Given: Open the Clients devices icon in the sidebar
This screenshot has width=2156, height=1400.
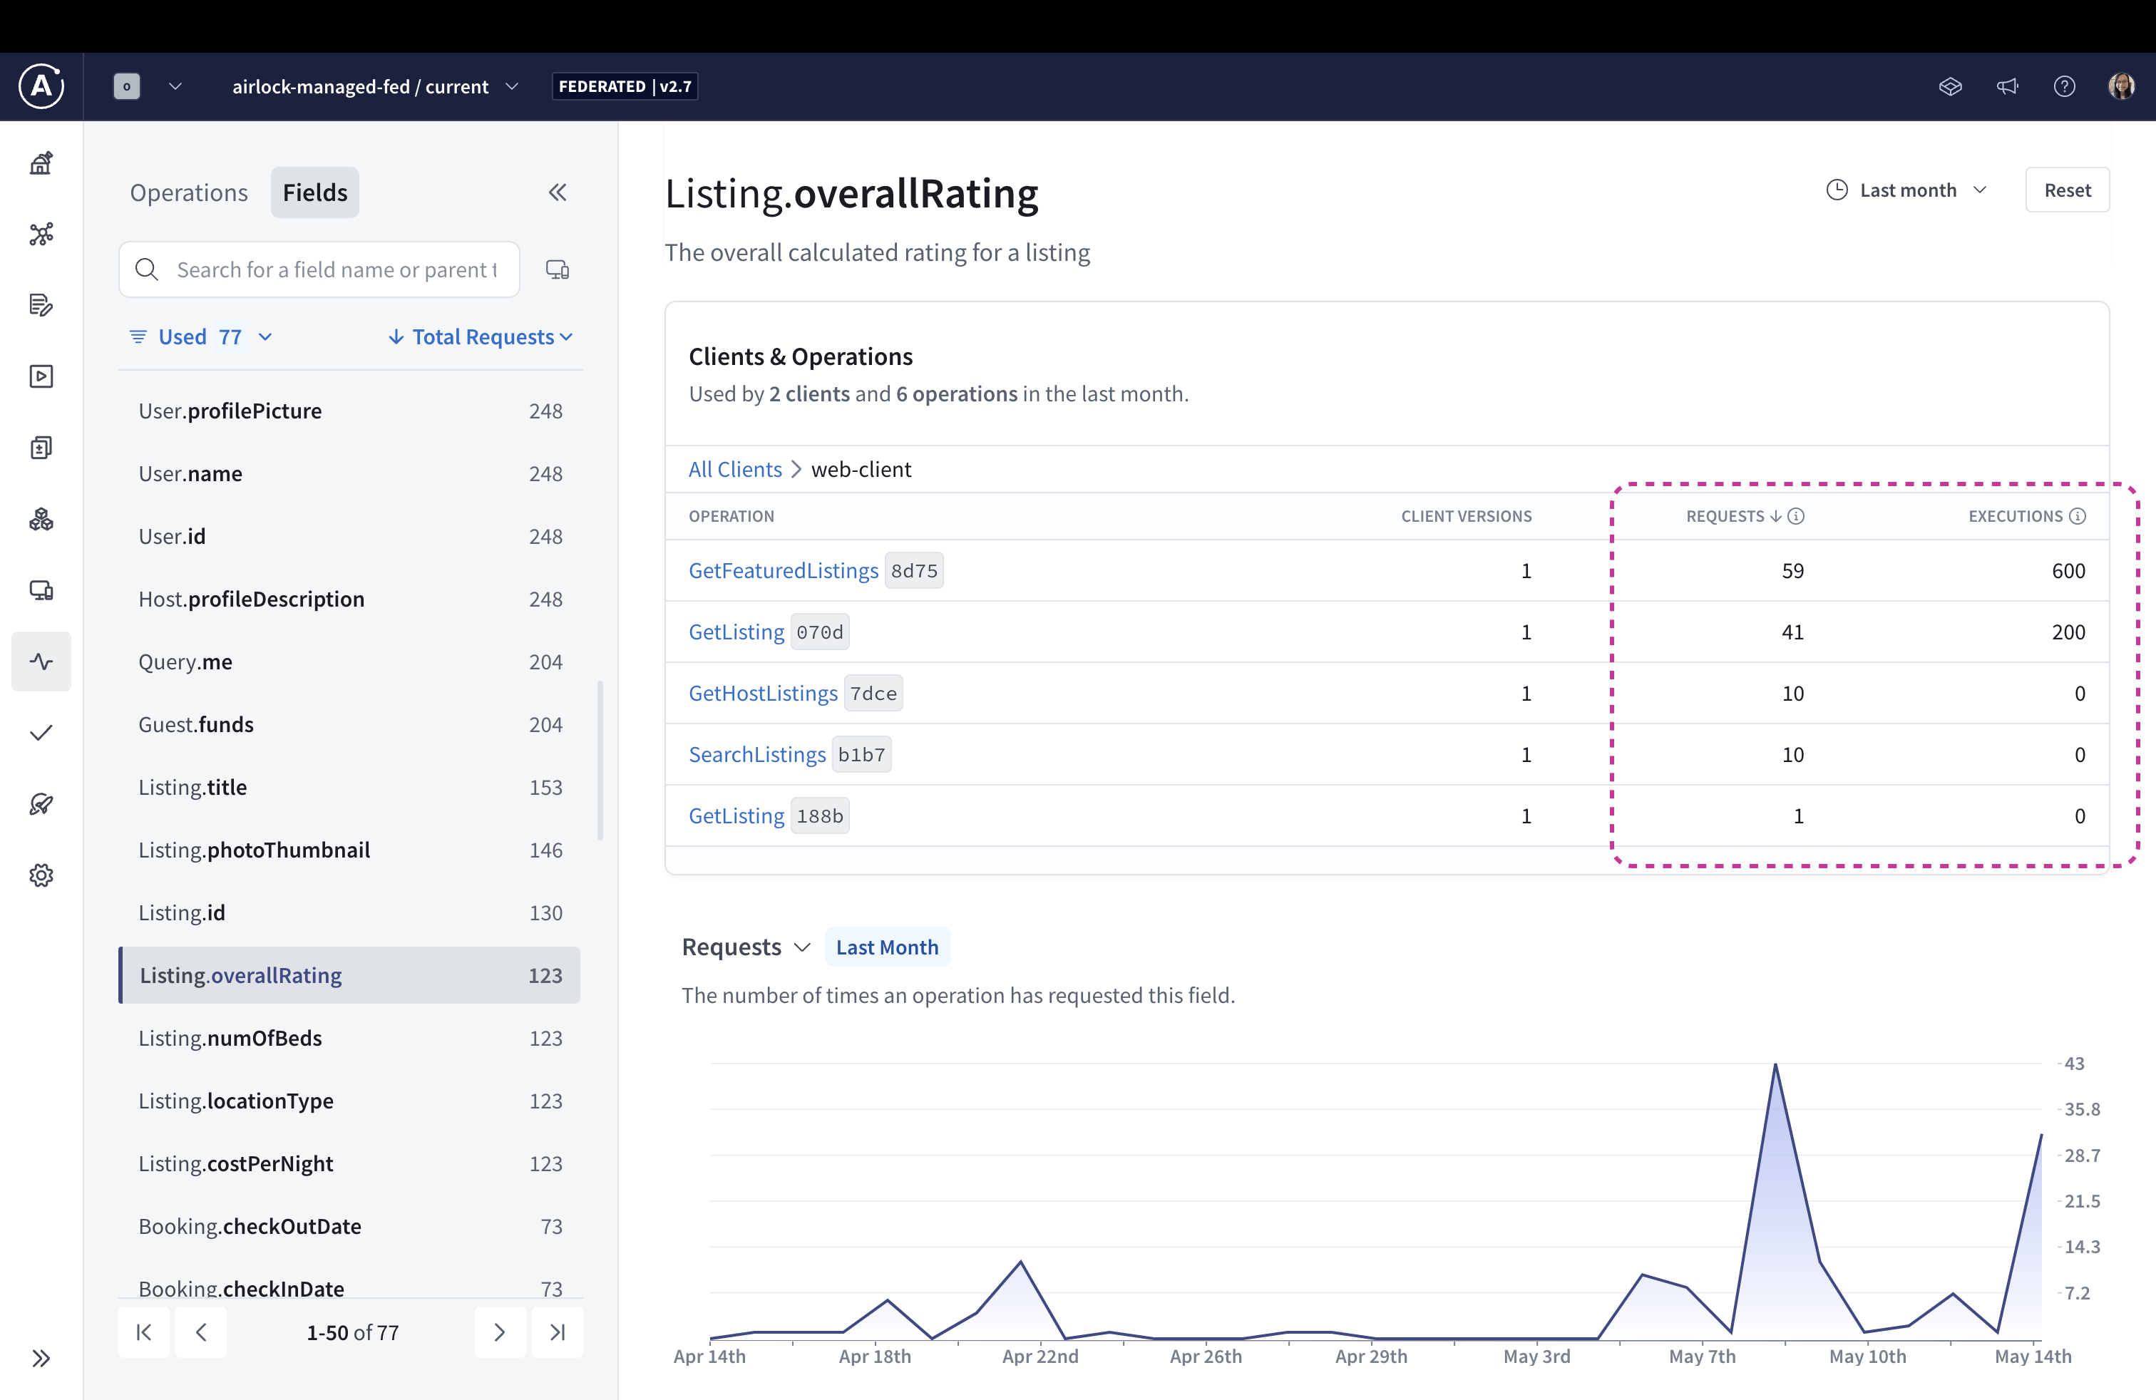Looking at the screenshot, I should coord(41,590).
